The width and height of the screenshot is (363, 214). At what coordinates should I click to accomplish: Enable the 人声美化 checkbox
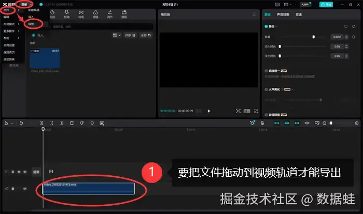[266, 89]
